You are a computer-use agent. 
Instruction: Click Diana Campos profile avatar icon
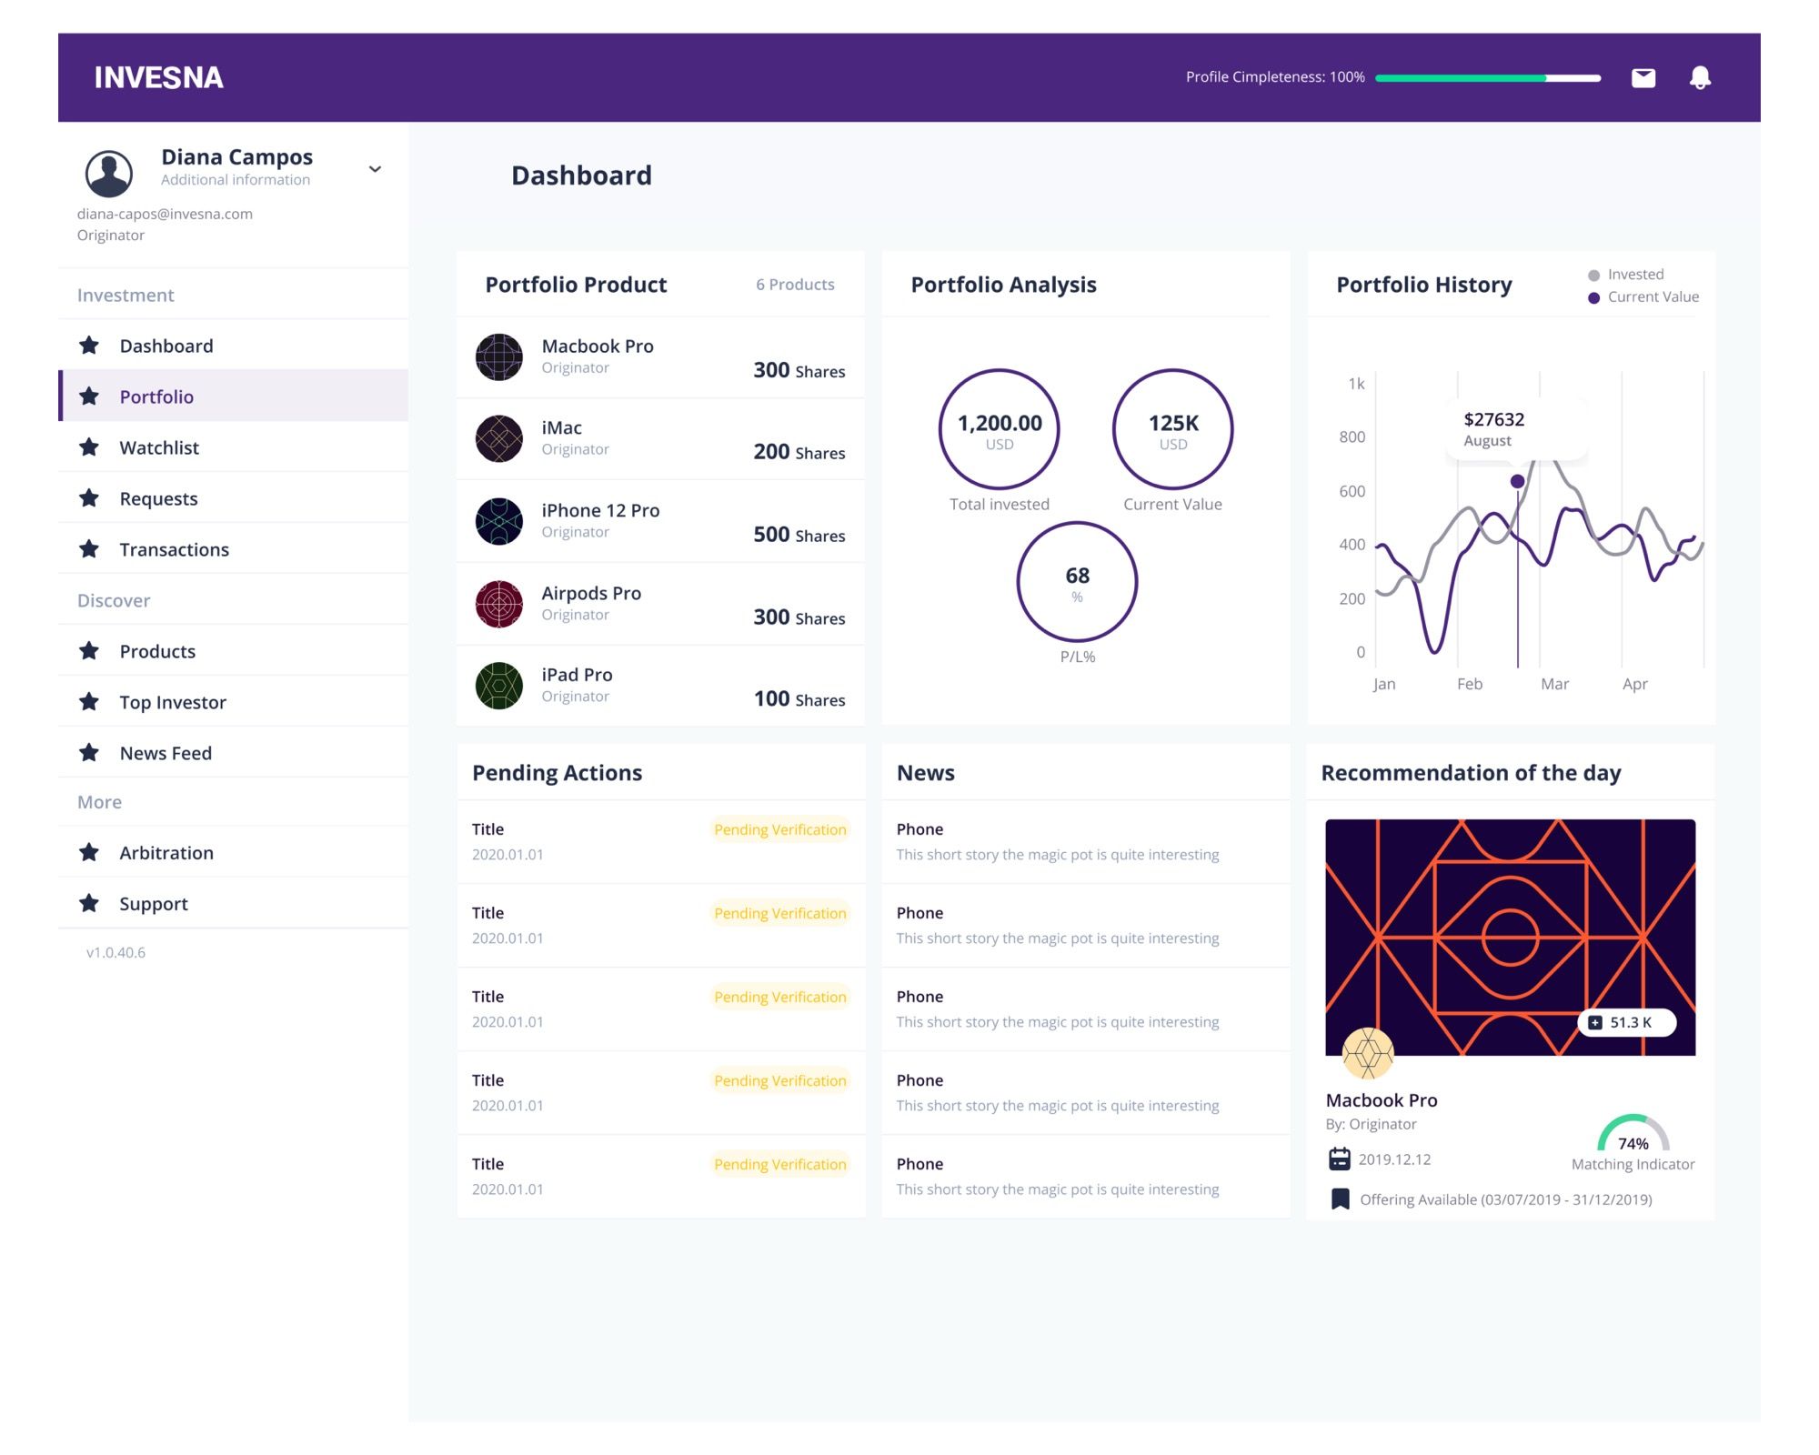(x=109, y=173)
